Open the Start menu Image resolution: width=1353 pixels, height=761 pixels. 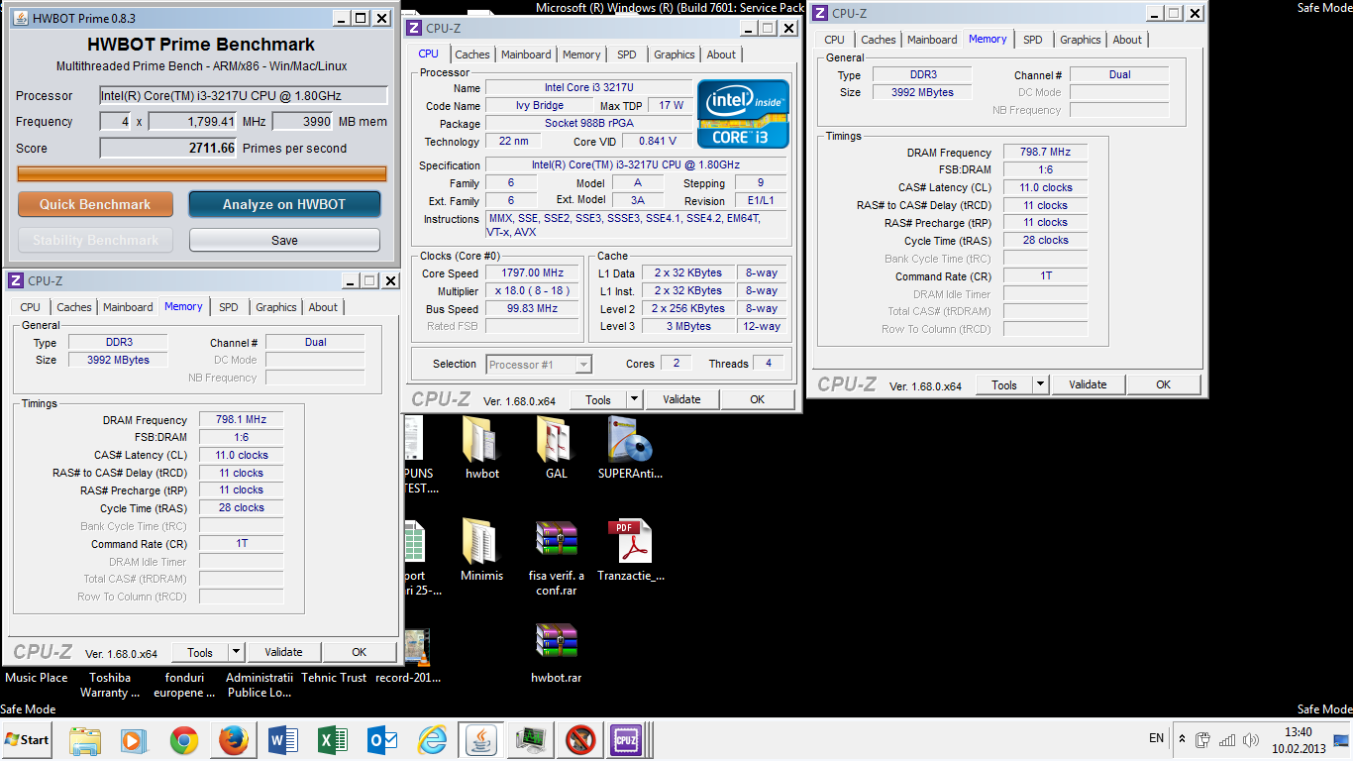27,740
